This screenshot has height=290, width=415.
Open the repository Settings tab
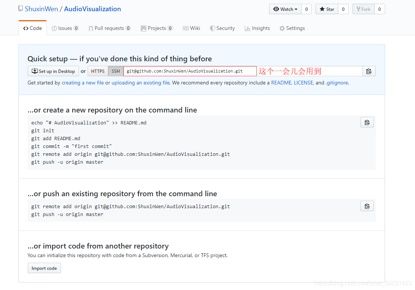click(x=292, y=28)
